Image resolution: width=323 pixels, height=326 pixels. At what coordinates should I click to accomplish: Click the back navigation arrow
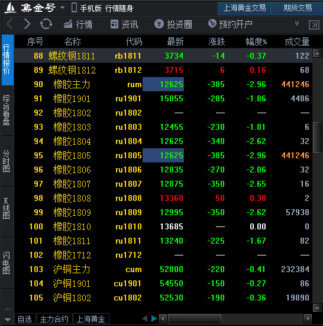[9, 24]
